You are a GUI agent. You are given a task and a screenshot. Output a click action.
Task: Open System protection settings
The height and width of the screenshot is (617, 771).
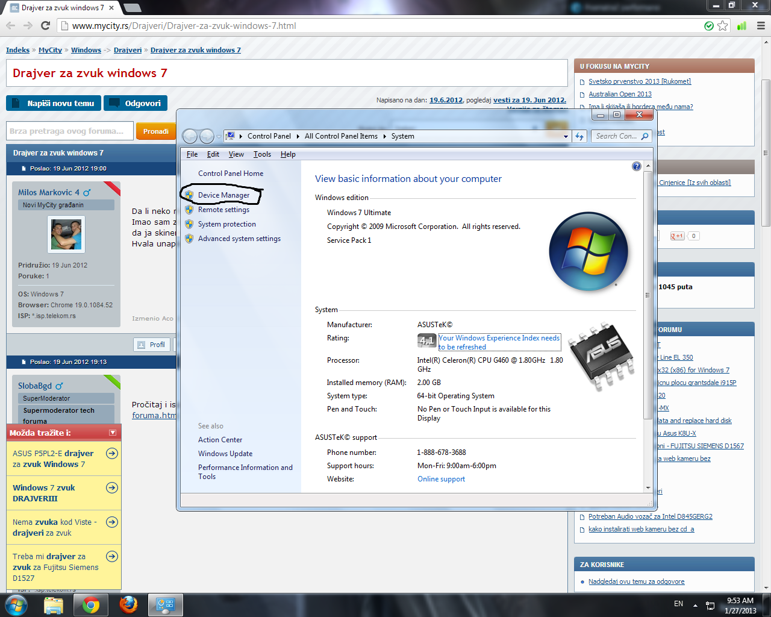click(x=227, y=224)
